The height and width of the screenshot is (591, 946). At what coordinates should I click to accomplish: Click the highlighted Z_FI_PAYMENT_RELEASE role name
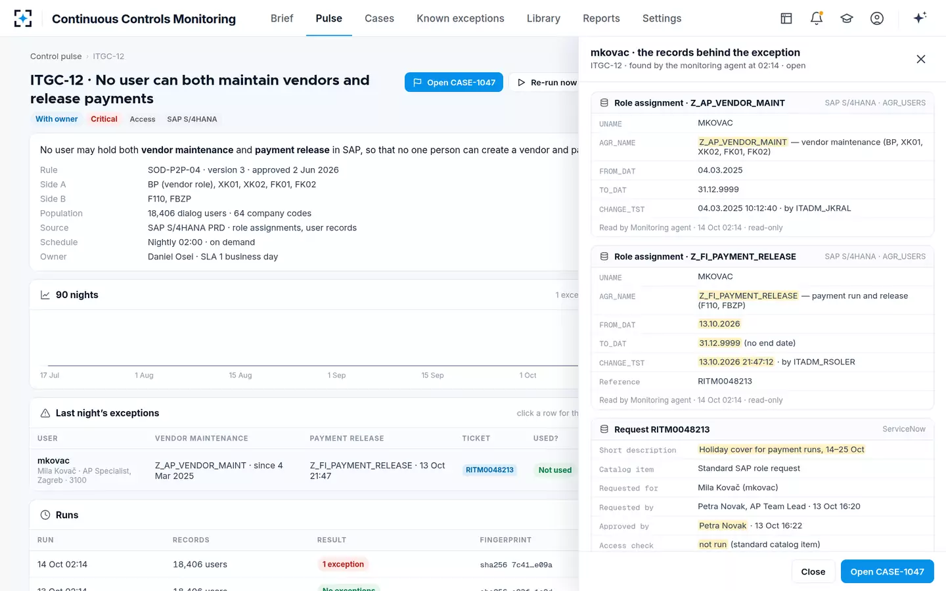tap(748, 296)
